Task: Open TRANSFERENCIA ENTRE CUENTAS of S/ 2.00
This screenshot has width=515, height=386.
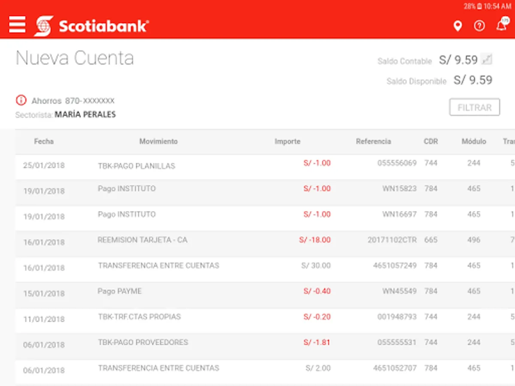Action: [x=158, y=368]
